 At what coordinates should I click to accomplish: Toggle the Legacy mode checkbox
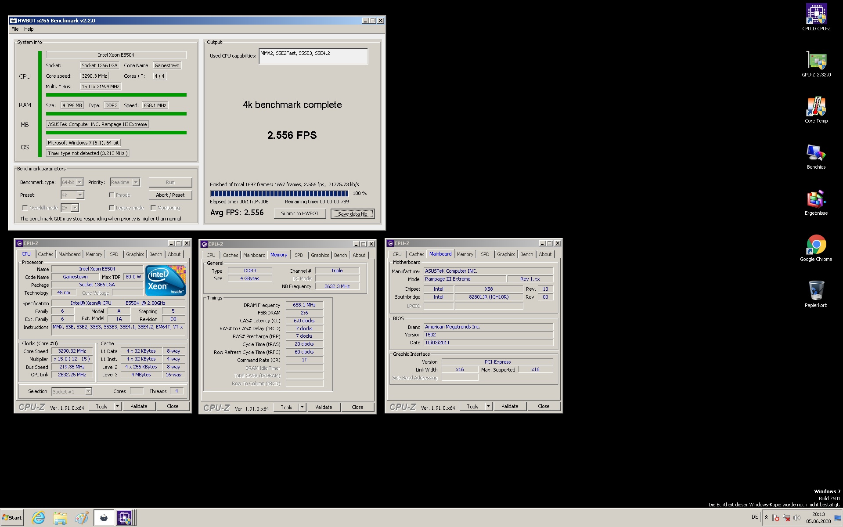(x=112, y=208)
